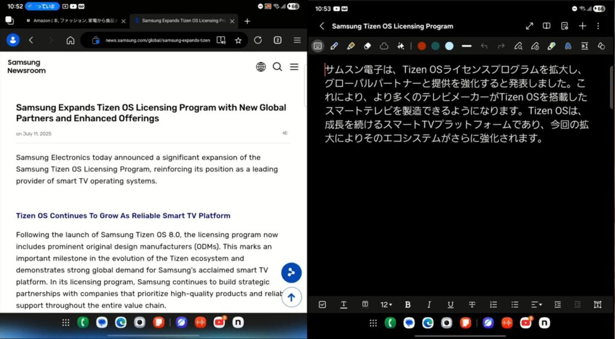Open the font size 12 dropdown
Image resolution: width=615 pixels, height=339 pixels.
pos(386,305)
